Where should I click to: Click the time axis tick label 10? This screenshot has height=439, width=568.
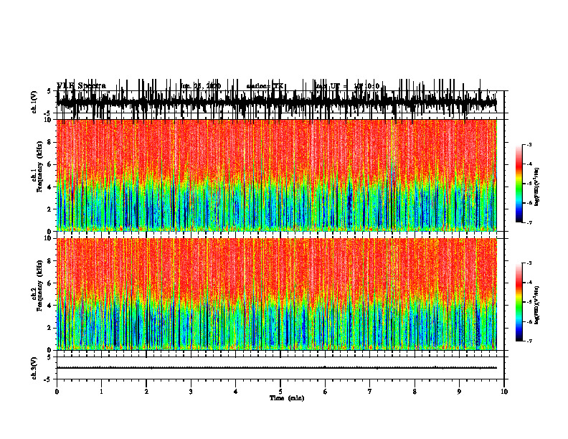[504, 392]
